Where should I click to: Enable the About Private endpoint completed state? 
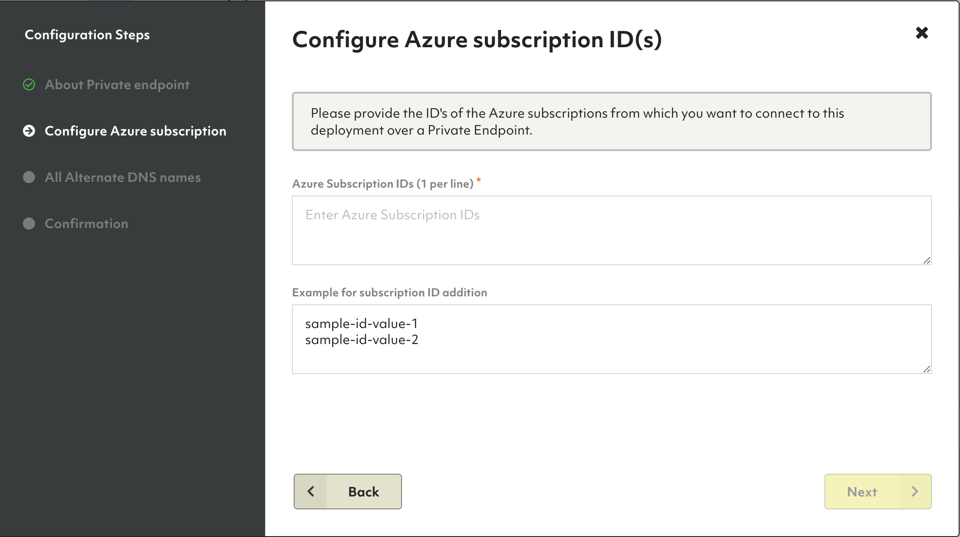coord(29,84)
